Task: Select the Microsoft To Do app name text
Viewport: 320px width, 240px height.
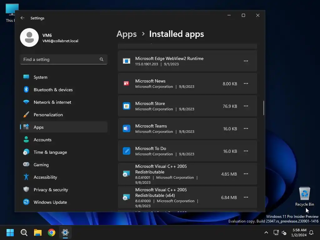Action: (x=151, y=148)
